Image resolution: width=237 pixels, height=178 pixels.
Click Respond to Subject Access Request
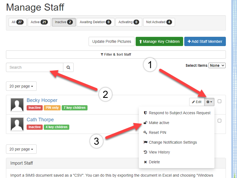pos(179,113)
